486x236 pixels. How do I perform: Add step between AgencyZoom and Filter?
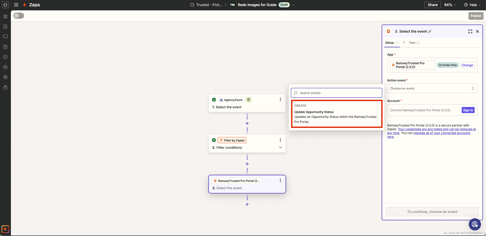pos(247,123)
